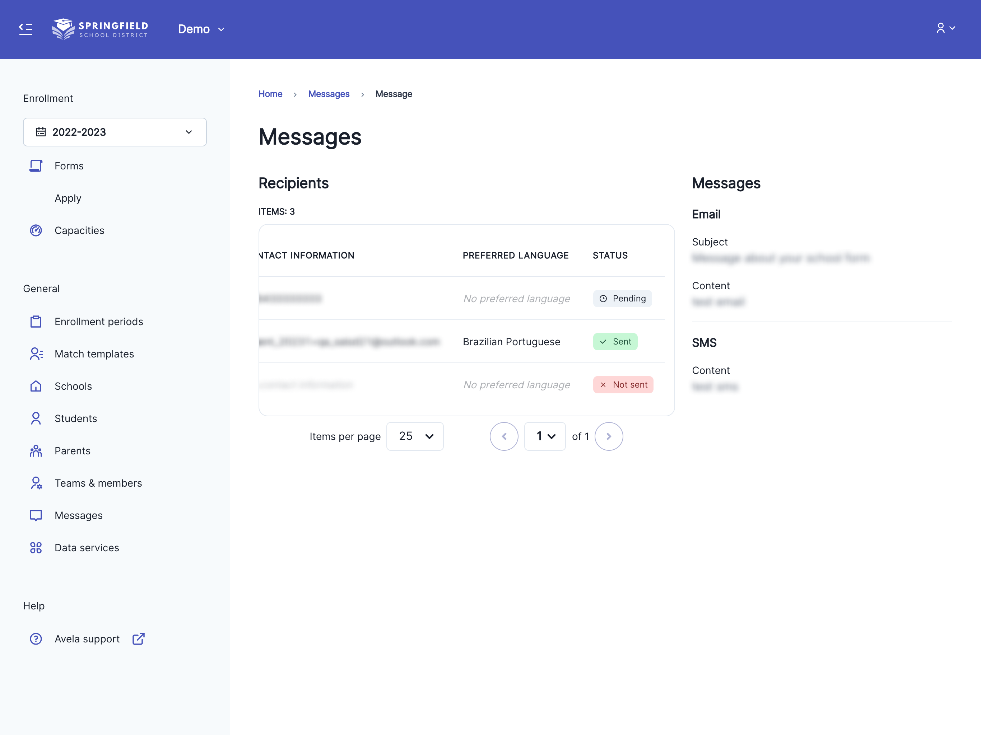The width and height of the screenshot is (981, 735).
Task: Expand the Demo organization dropdown
Action: point(201,29)
